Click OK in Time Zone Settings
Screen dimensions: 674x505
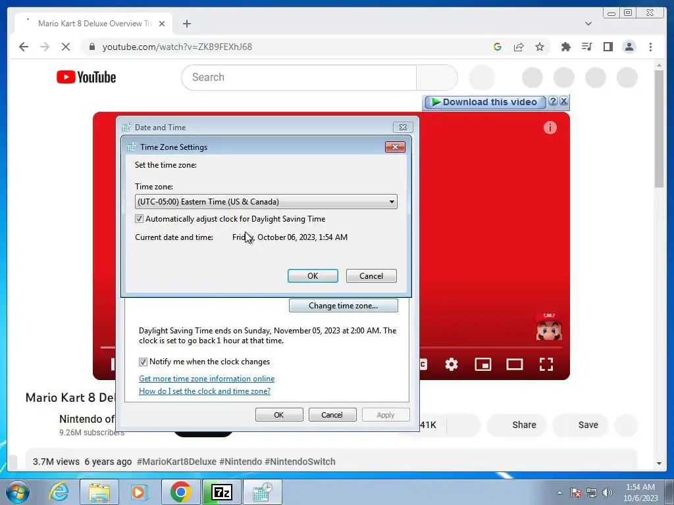[x=313, y=276]
